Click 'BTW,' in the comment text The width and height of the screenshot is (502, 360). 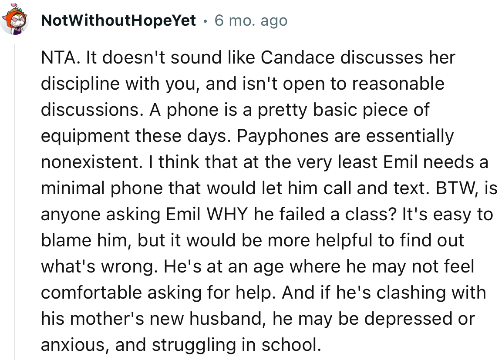click(451, 188)
